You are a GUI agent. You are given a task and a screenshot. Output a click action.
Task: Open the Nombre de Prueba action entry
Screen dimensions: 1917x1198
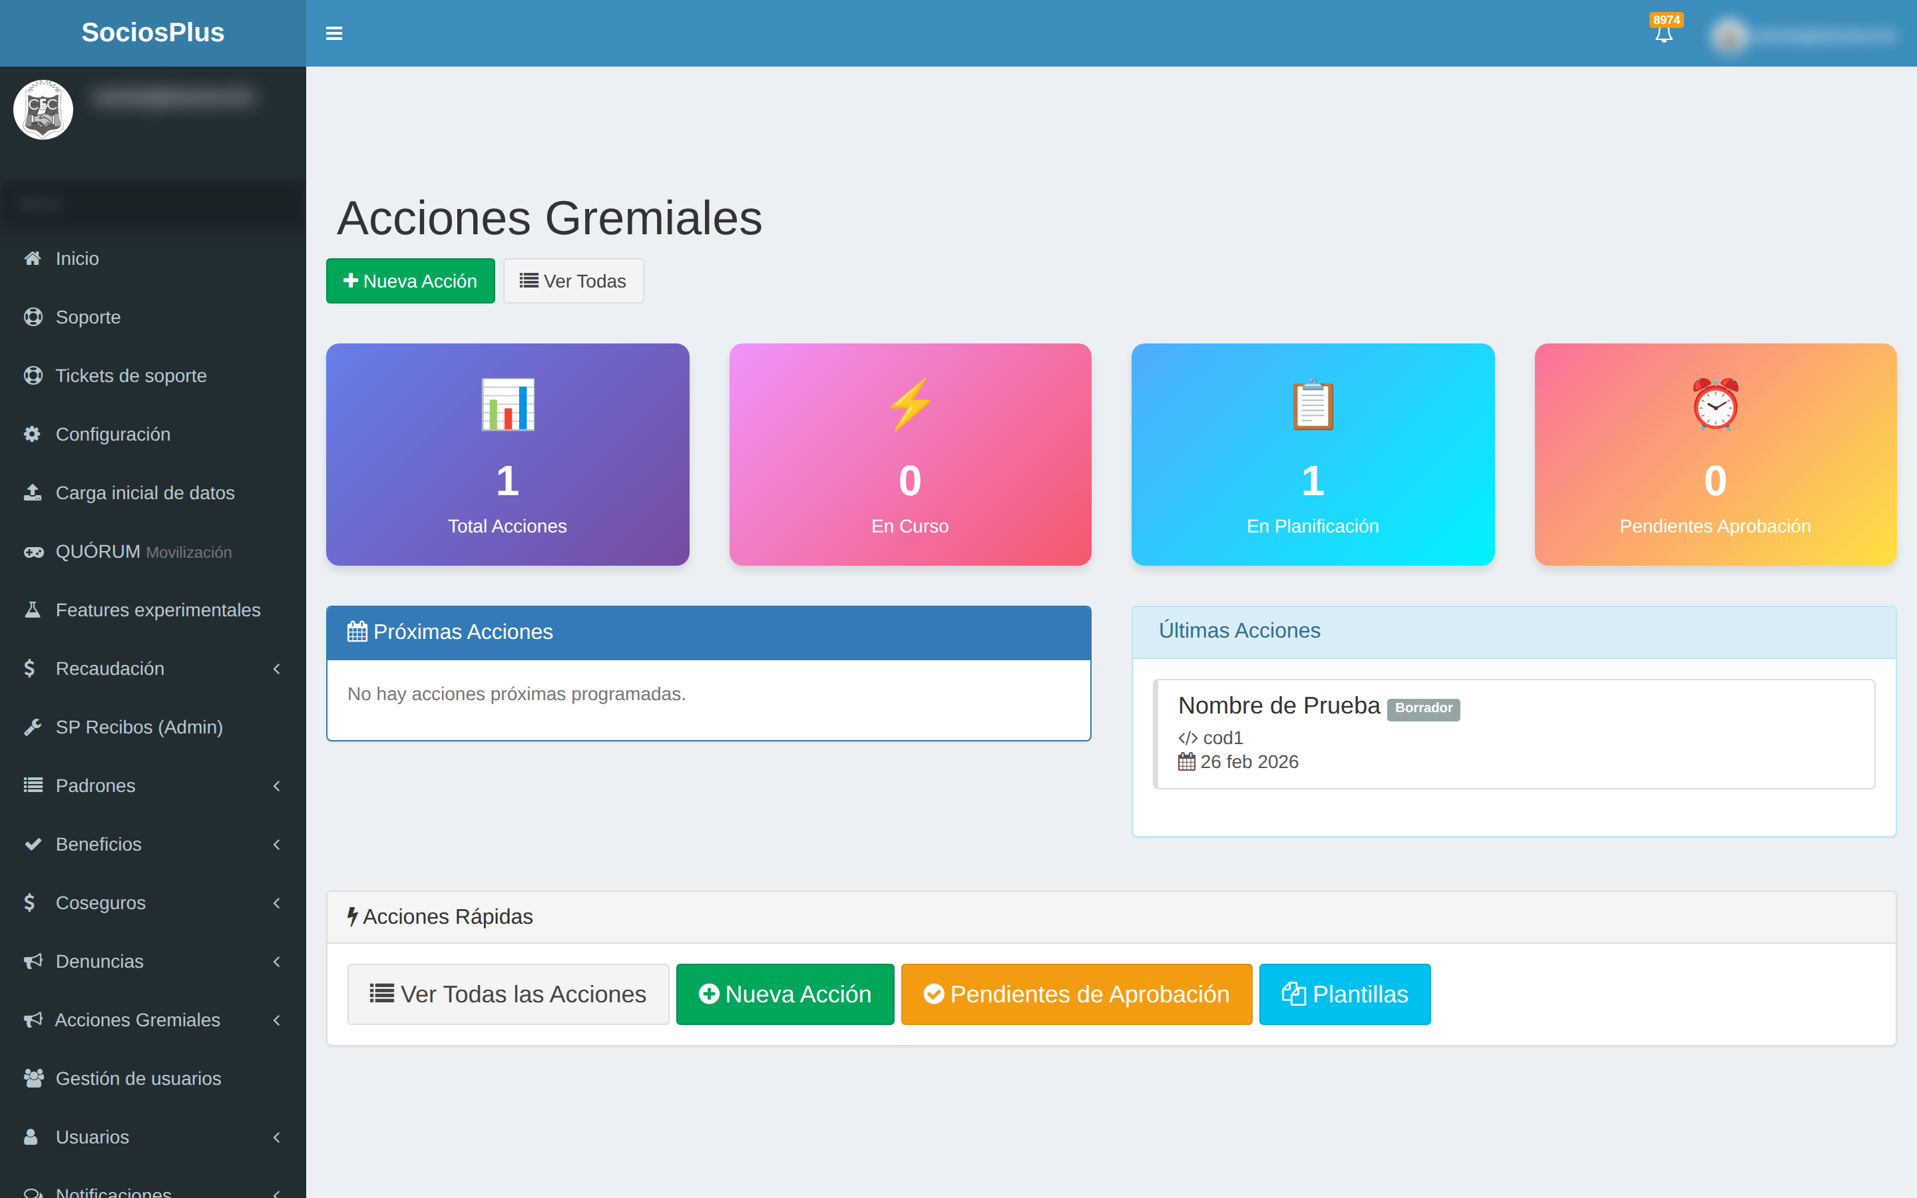point(1514,733)
